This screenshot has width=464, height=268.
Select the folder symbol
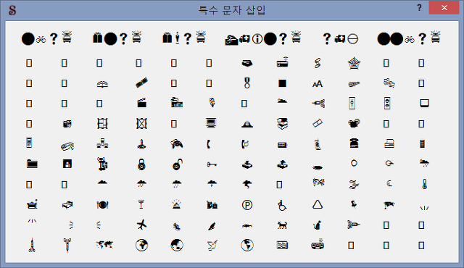pyautogui.click(x=32, y=164)
